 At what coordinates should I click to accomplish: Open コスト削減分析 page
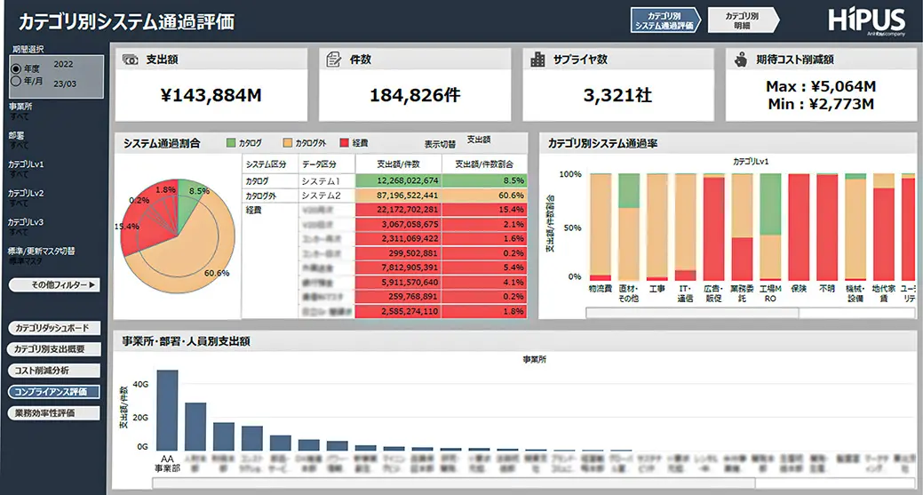pos(53,371)
